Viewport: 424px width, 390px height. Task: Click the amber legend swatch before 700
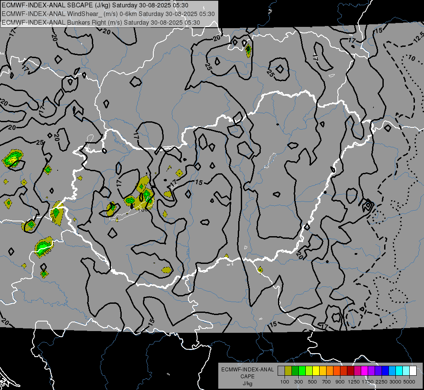click(323, 370)
